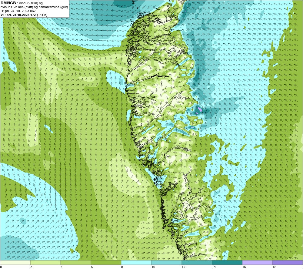Viewport: 303px width, 269px height.
Task: Click the 'DMI/IGB : Vindur (10m) og' title line
Action: coord(22,3)
